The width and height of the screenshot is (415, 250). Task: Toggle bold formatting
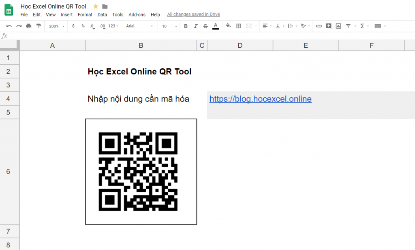click(185, 26)
